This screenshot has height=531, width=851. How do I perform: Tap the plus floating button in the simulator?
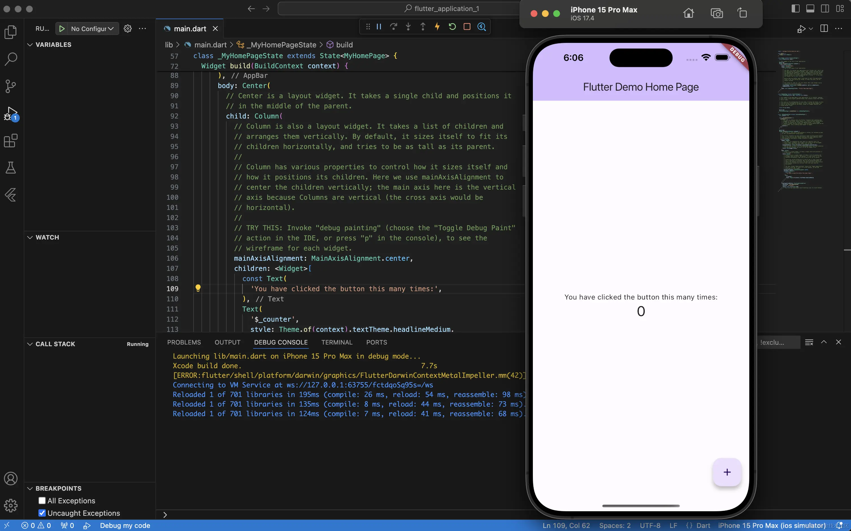coord(727,472)
